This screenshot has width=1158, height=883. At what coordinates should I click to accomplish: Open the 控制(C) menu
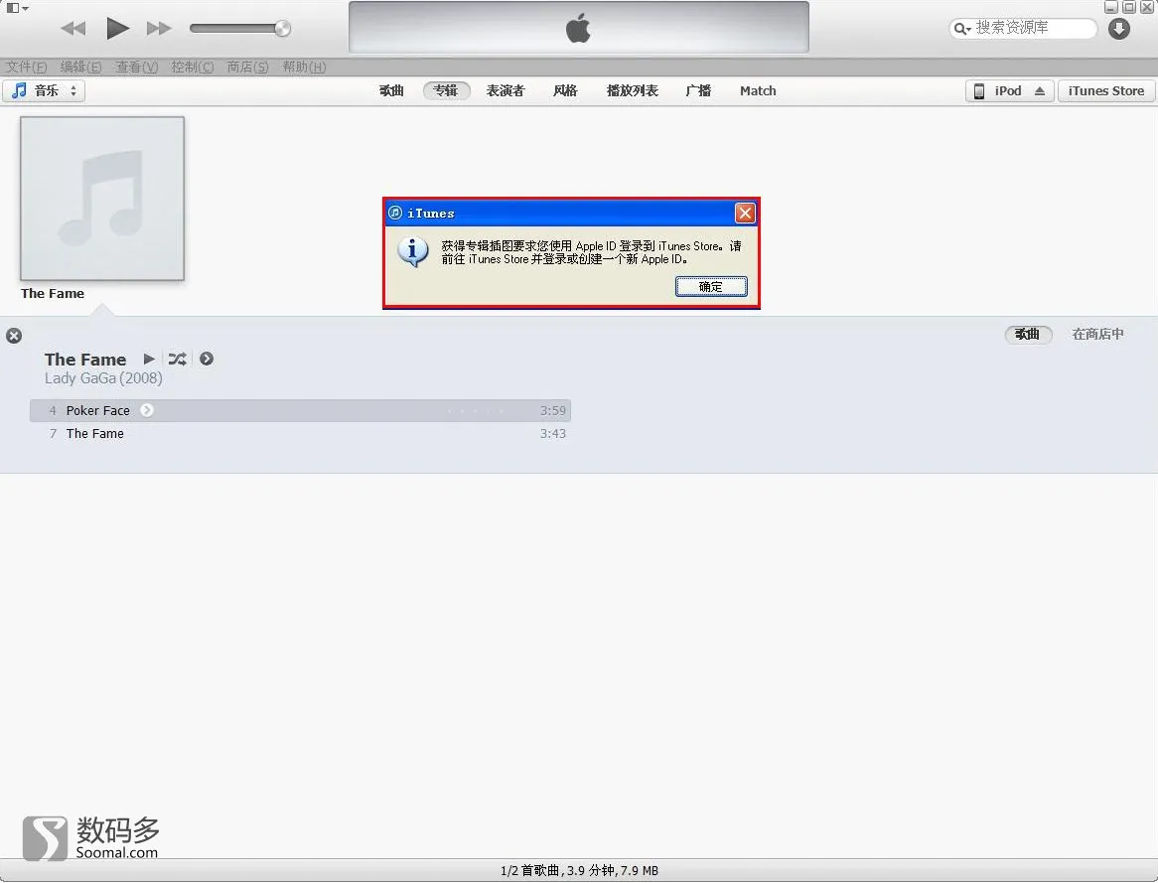pyautogui.click(x=192, y=68)
